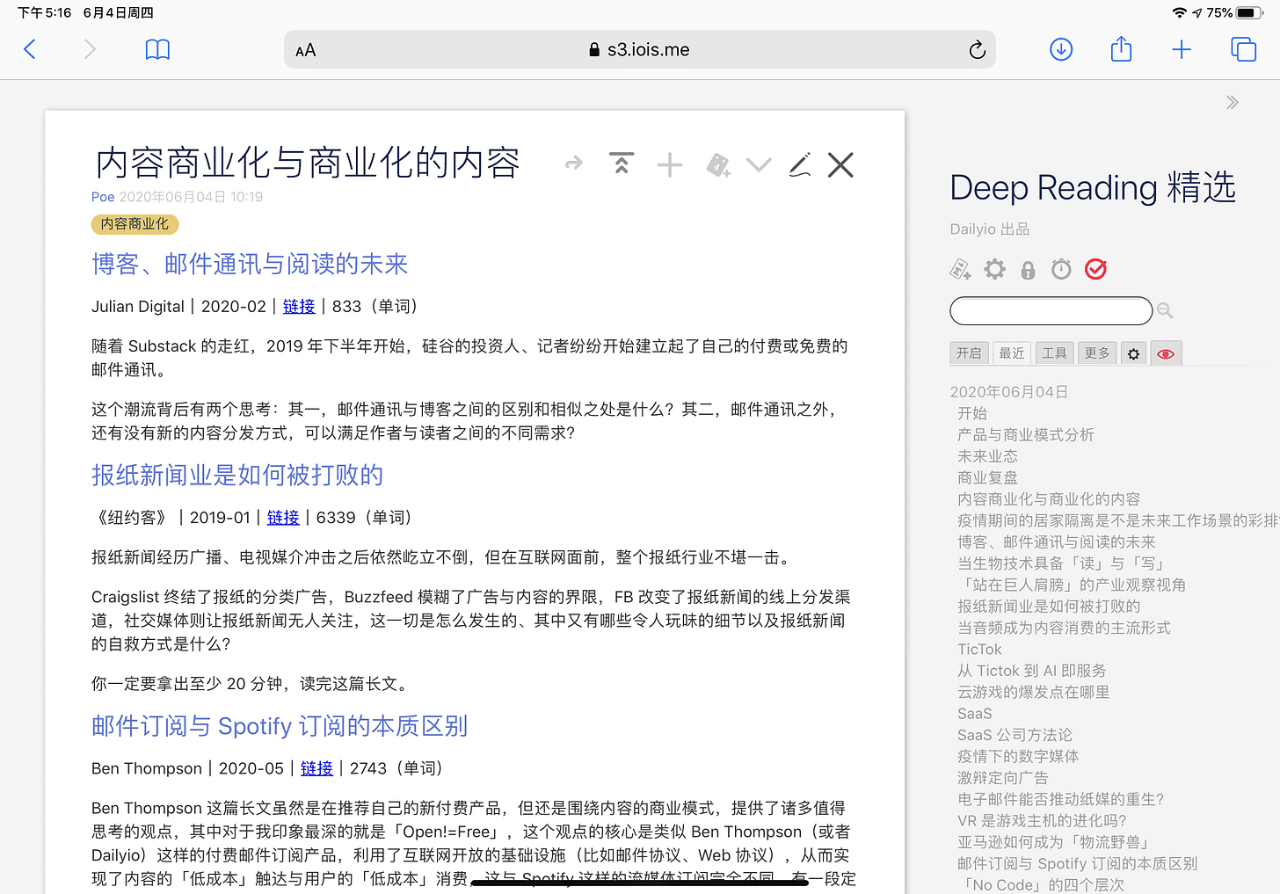Viewport: 1280px width, 894px height.
Task: Reload the page with refresh icon
Action: point(977,50)
